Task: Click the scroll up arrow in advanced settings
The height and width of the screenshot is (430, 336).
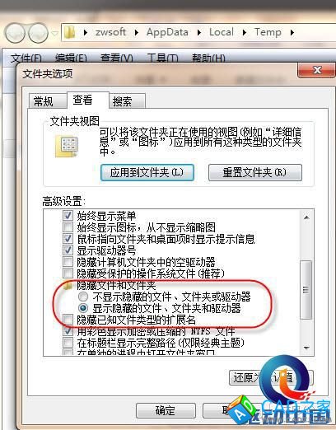Action: tap(306, 217)
